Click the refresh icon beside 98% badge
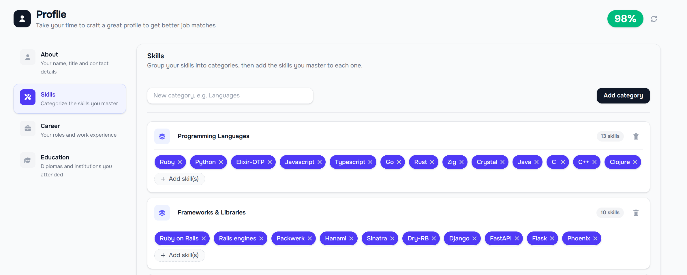Viewport: 687px width, 275px height. pos(654,19)
